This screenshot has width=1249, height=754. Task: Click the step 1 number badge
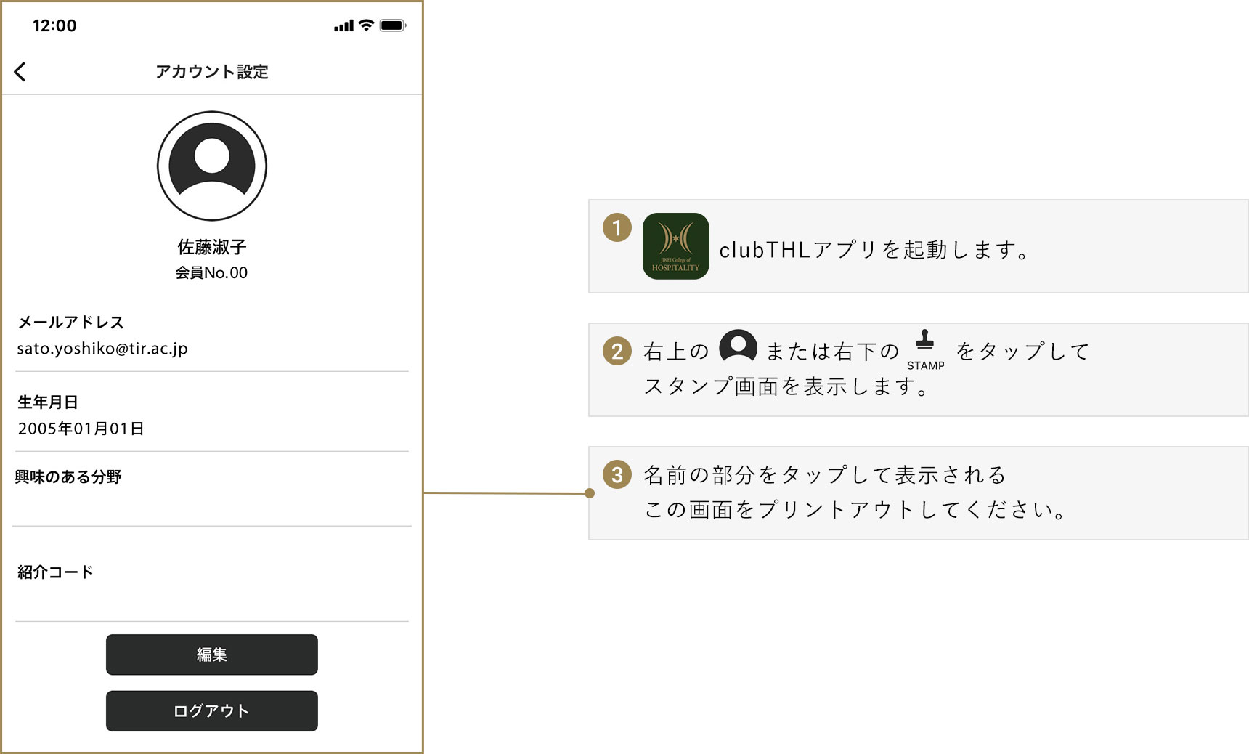click(617, 228)
